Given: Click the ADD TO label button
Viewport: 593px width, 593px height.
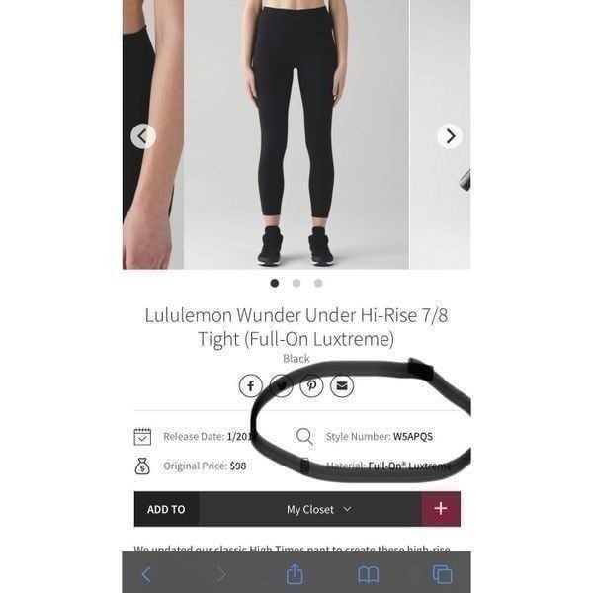Looking at the screenshot, I should [x=166, y=509].
